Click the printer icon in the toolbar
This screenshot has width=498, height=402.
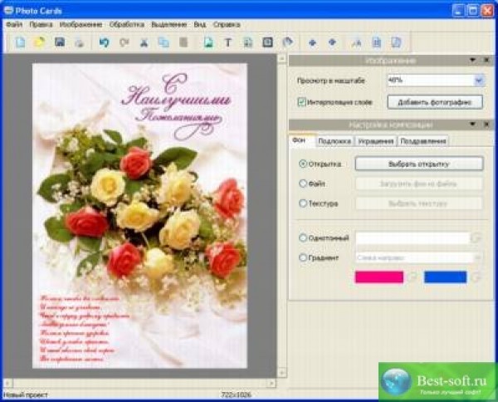point(80,42)
